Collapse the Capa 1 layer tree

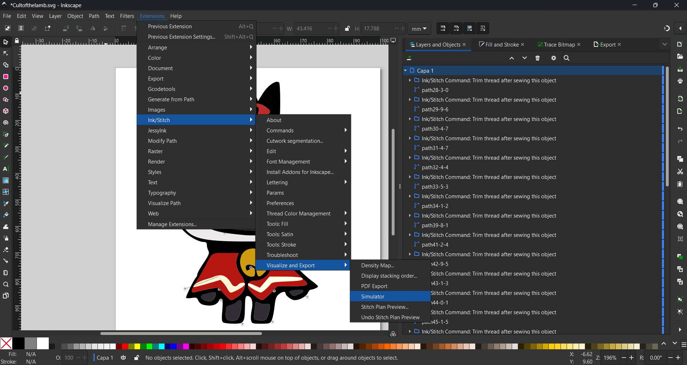pos(405,70)
